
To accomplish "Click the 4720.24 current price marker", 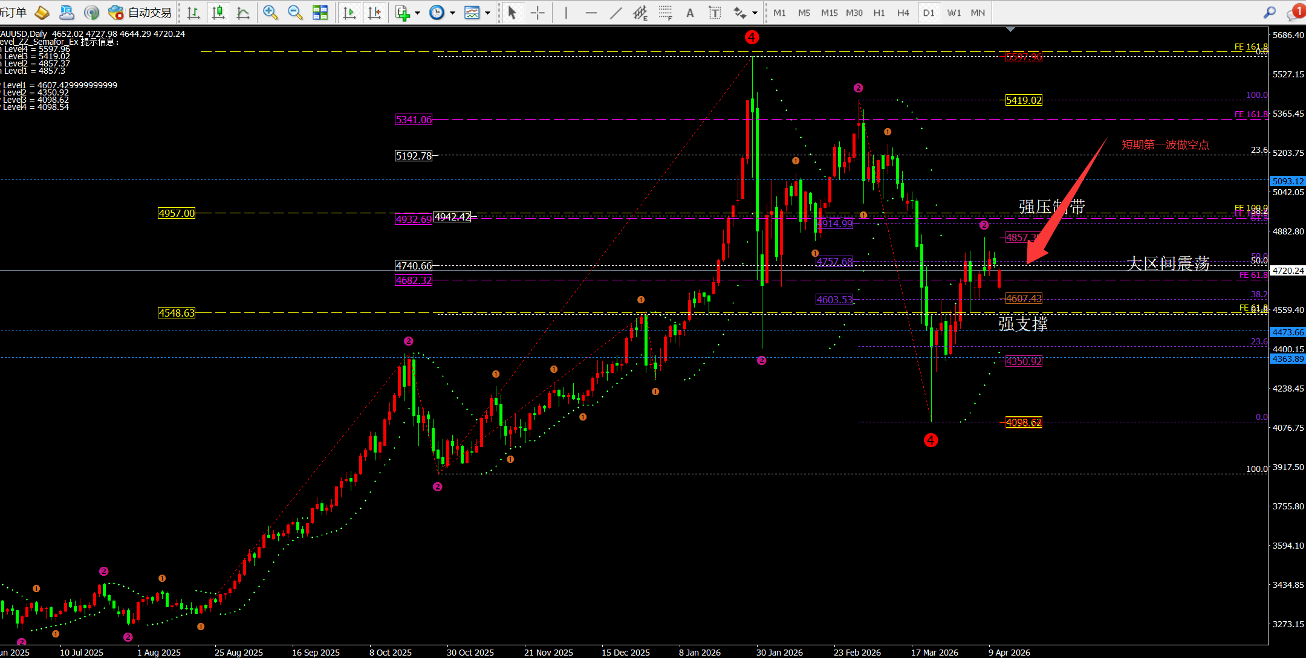I will tap(1287, 271).
